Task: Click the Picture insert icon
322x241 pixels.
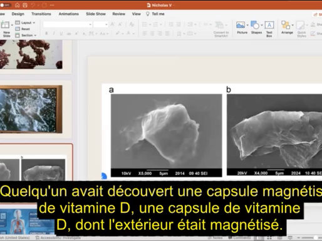Action: [241, 25]
